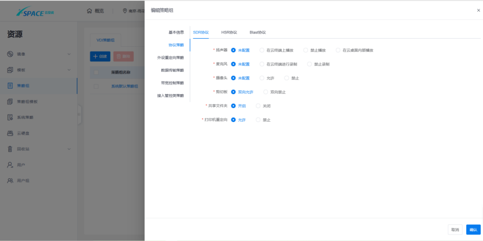The image size is (483, 241).
Task: Expand the 镜像 menu chevron
Action: coord(69,54)
